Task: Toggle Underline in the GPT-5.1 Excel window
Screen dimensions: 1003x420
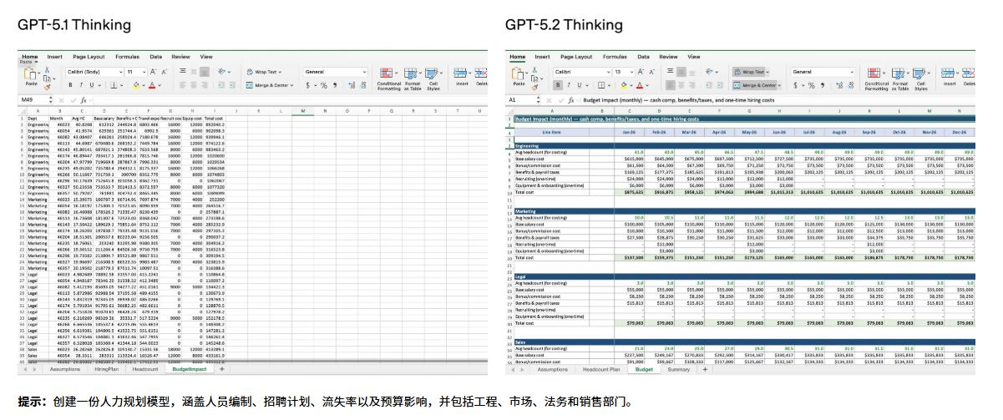Action: [92, 85]
